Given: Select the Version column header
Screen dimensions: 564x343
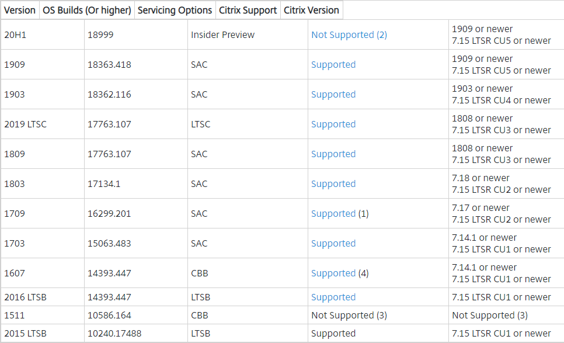Looking at the screenshot, I should click(x=20, y=10).
